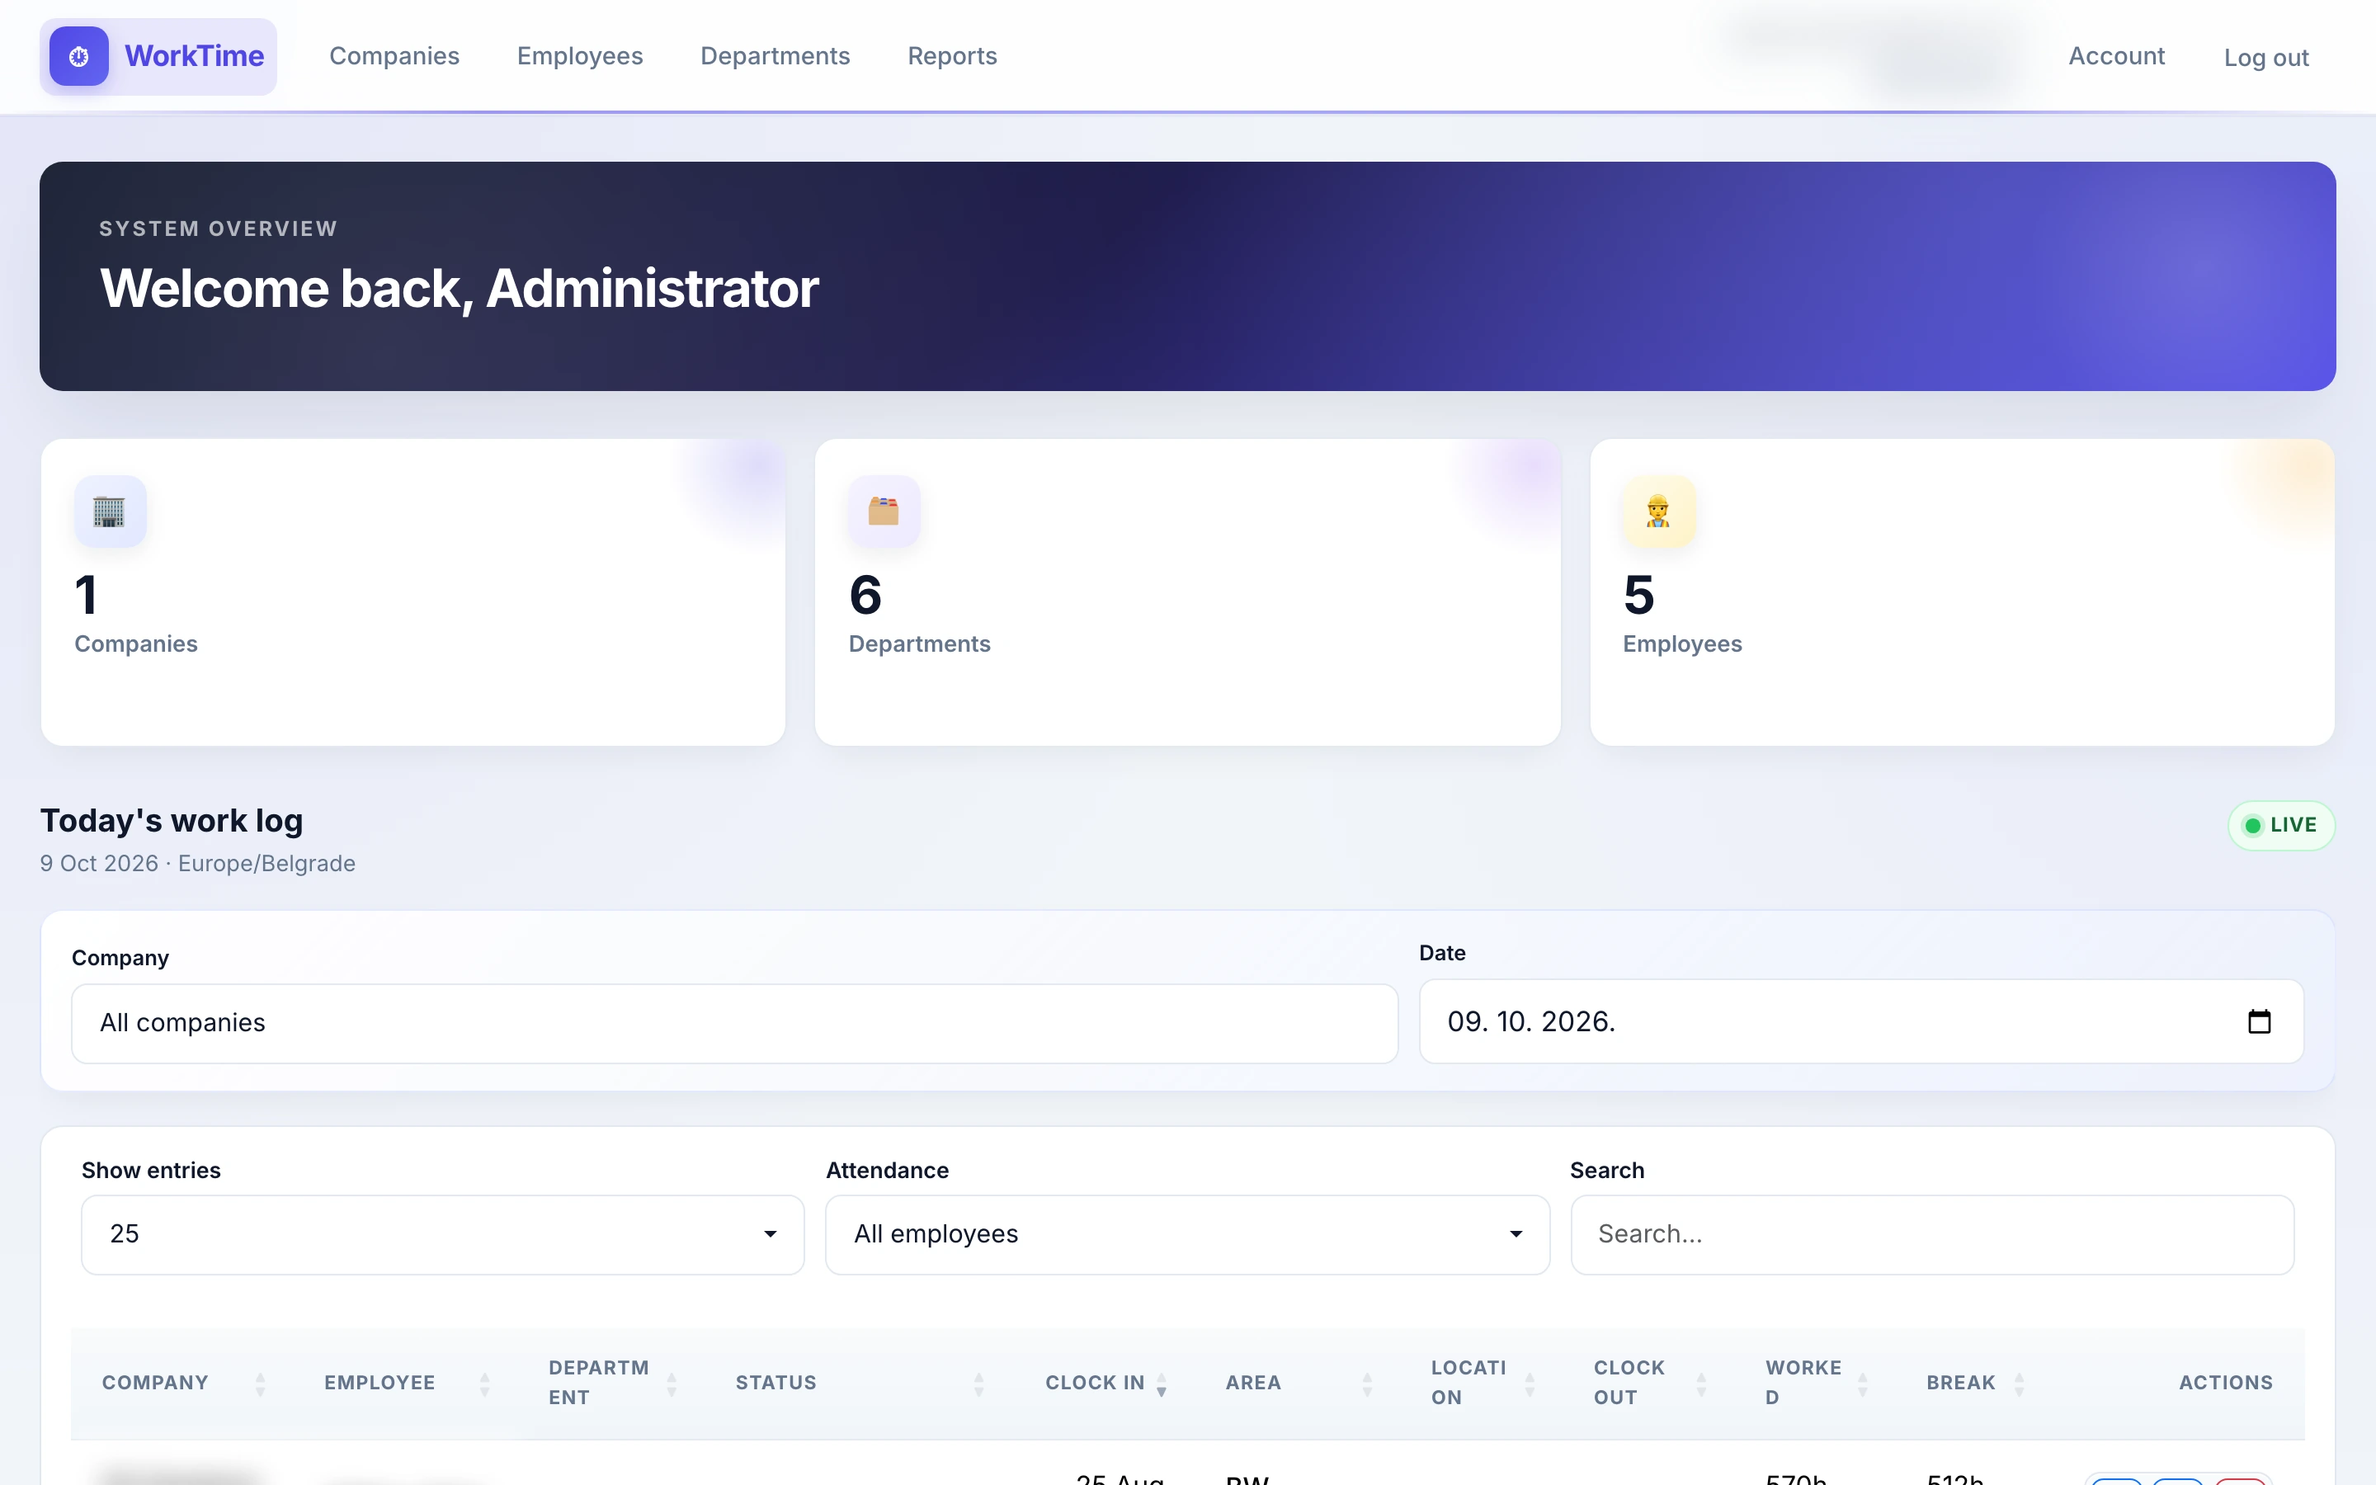This screenshot has height=1485, width=2376.
Task: Click the '6' Departments count
Action: tap(865, 595)
